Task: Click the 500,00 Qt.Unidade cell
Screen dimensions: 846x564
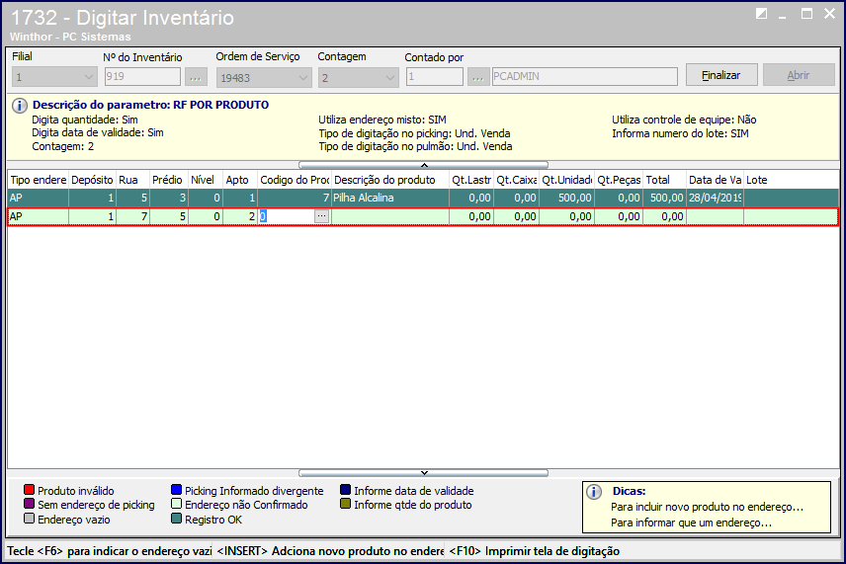Action: [566, 198]
